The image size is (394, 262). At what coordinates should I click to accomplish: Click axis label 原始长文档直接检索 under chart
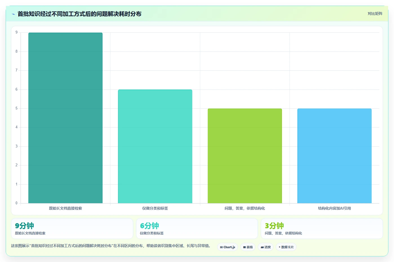pyautogui.click(x=65, y=208)
